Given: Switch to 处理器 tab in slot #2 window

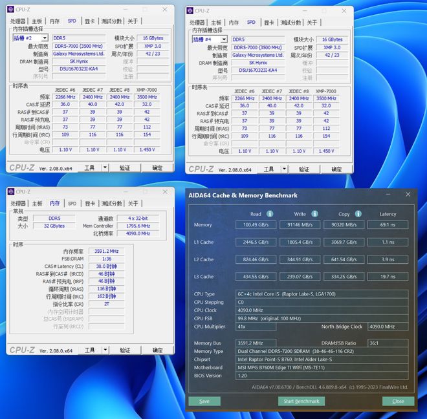Looking at the screenshot, I should (x=17, y=21).
